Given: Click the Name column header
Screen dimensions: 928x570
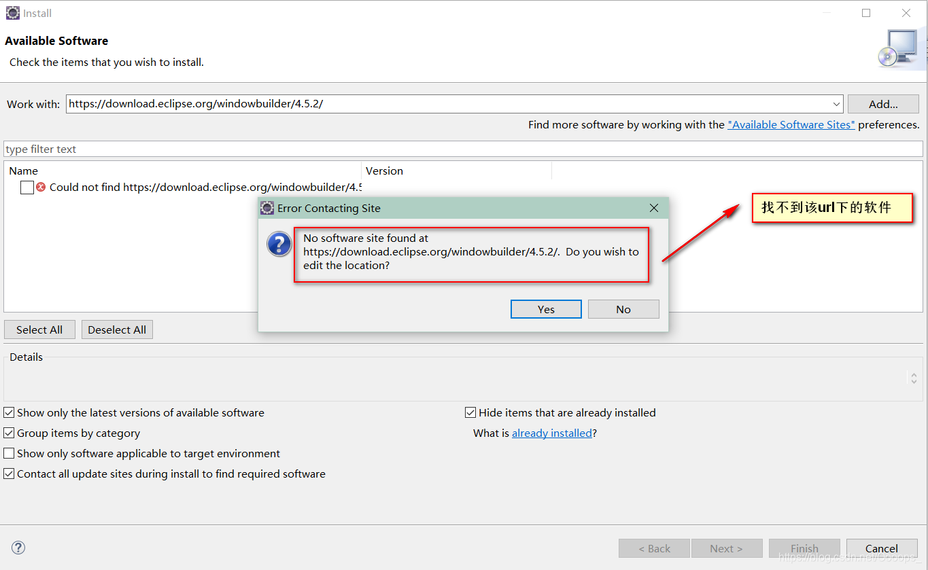Looking at the screenshot, I should [183, 171].
